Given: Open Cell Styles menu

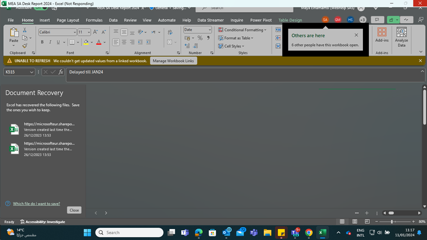Looking at the screenshot, I should (x=231, y=46).
